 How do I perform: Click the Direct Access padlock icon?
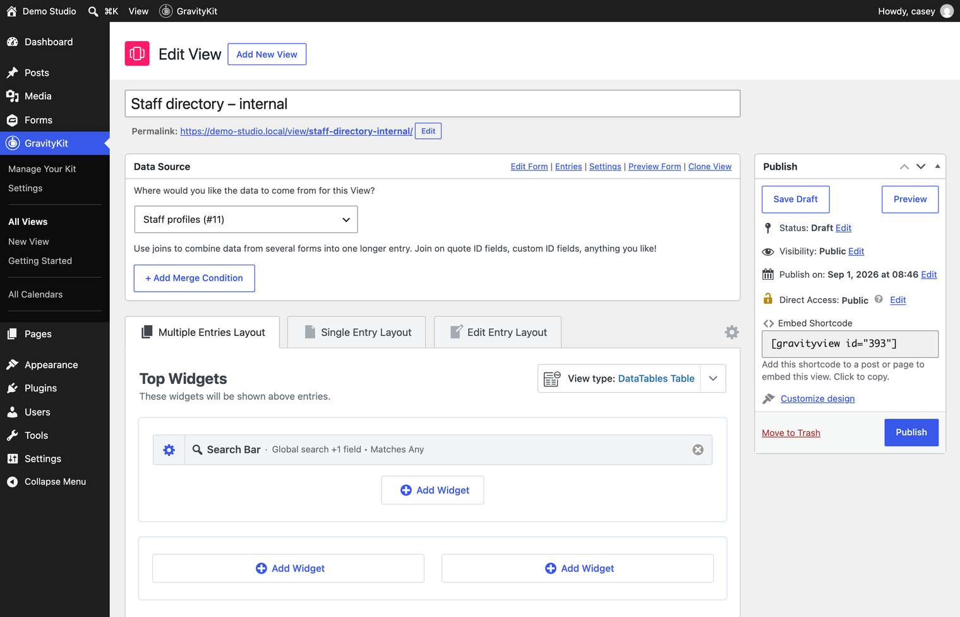pyautogui.click(x=768, y=299)
